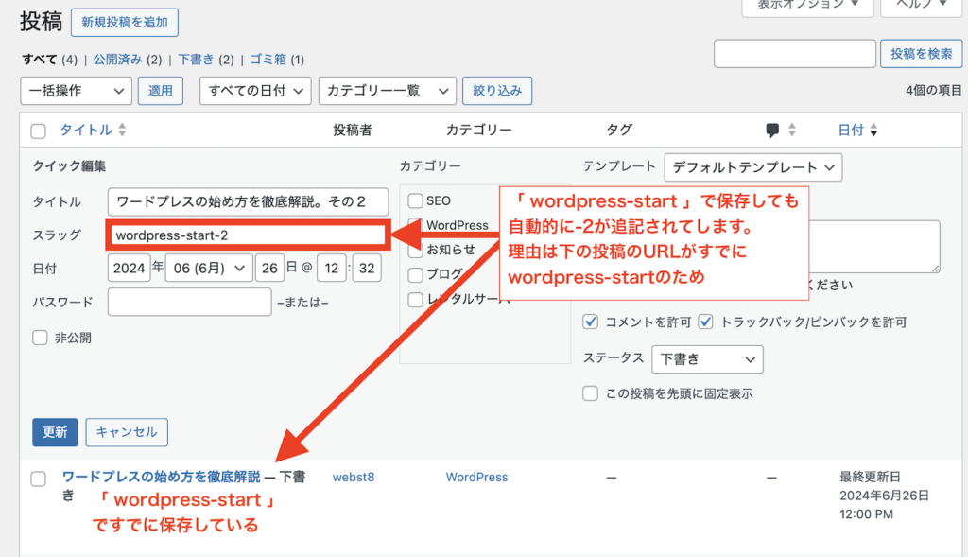Switch to the 下書き (2) filter
Screen dimensions: 968x557
pos(198,59)
